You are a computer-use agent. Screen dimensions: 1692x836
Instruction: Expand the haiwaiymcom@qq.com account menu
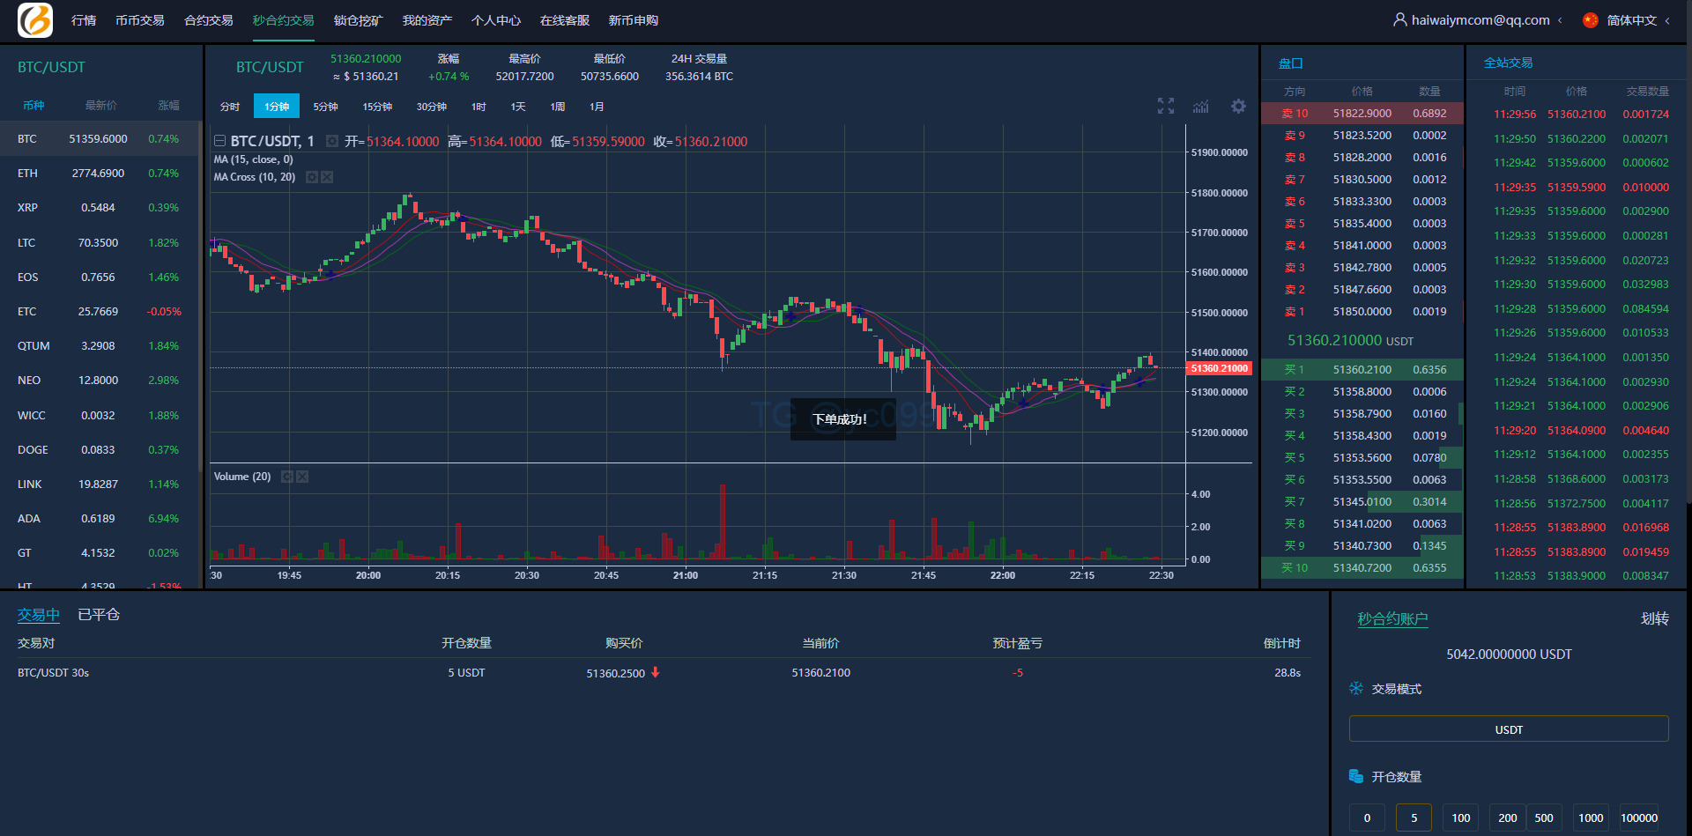point(1560,20)
